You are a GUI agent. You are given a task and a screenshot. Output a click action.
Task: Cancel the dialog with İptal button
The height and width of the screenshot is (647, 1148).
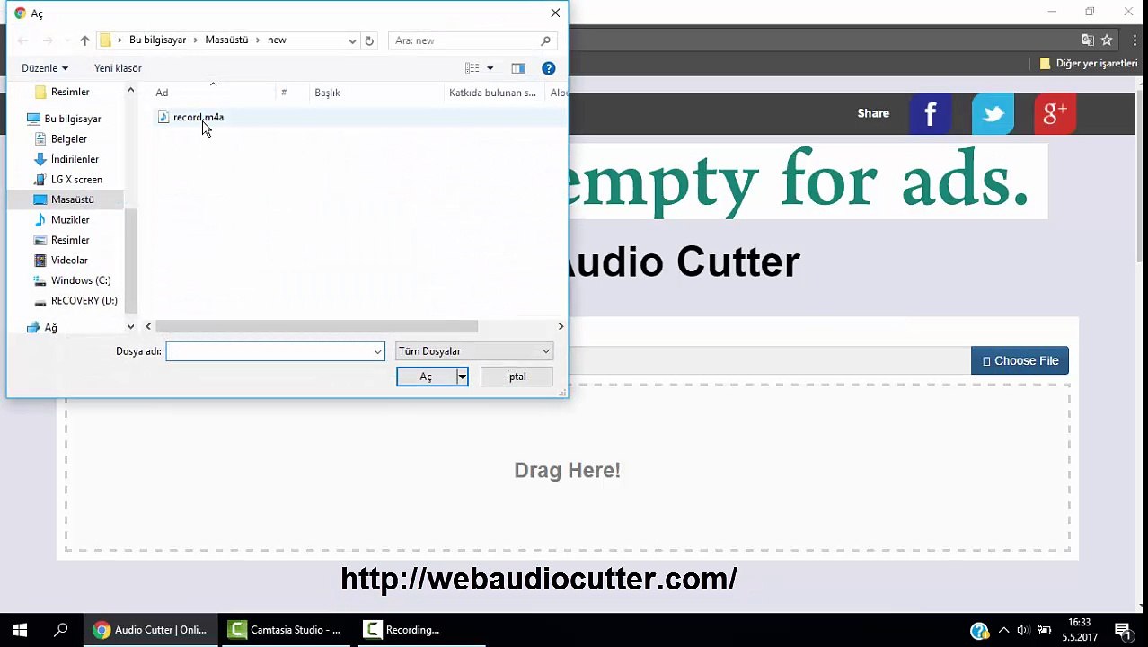coord(516,377)
